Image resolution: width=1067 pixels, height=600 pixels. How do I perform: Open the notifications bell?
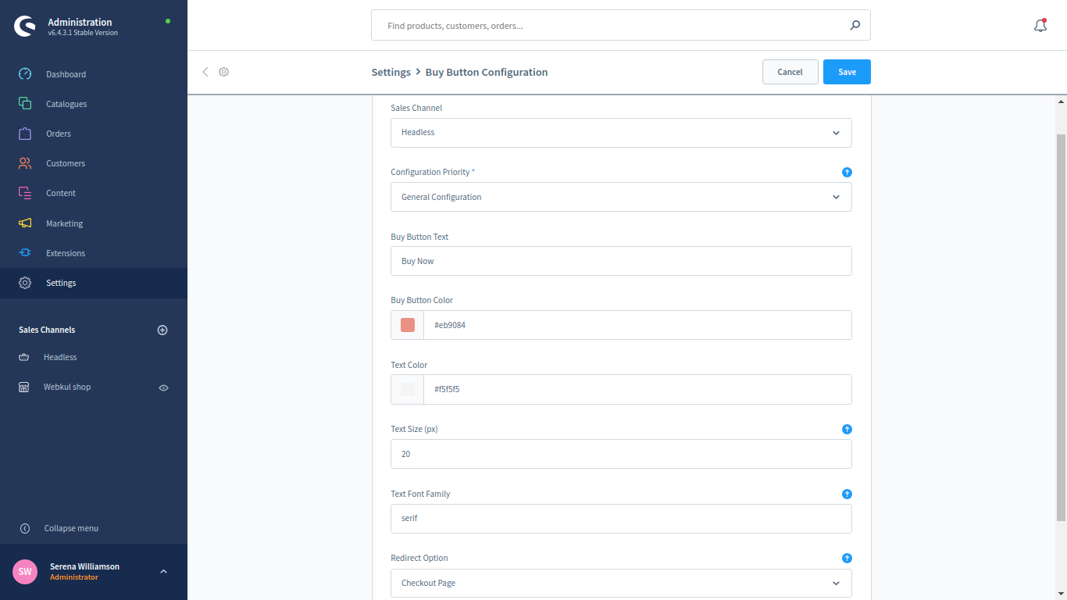coord(1040,26)
